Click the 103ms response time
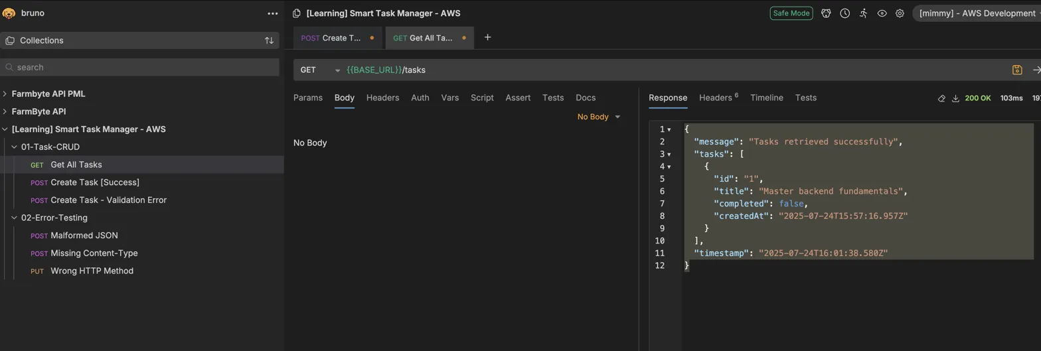The image size is (1041, 351). (1012, 98)
